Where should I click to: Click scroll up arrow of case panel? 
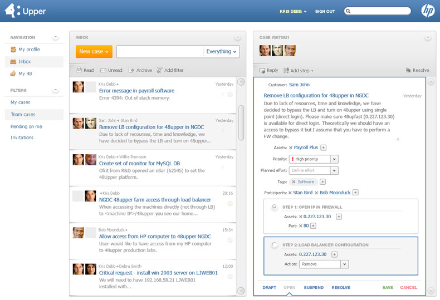click(431, 82)
